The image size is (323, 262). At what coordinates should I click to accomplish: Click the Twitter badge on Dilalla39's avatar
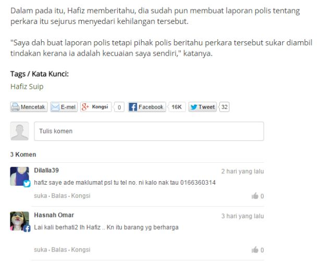click(27, 183)
